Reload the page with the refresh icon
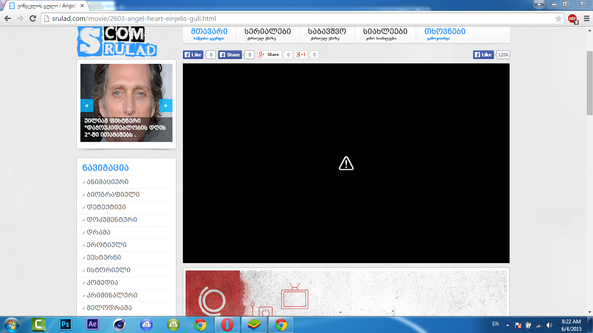 (x=33, y=18)
